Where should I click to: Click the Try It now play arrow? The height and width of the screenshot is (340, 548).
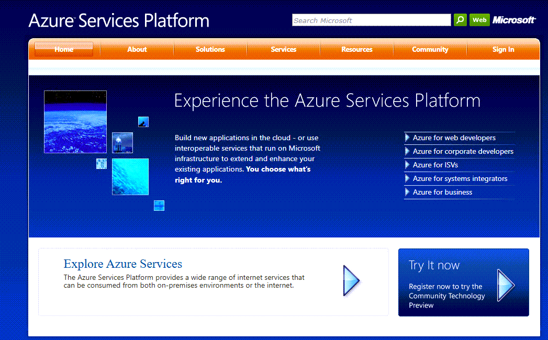point(506,285)
